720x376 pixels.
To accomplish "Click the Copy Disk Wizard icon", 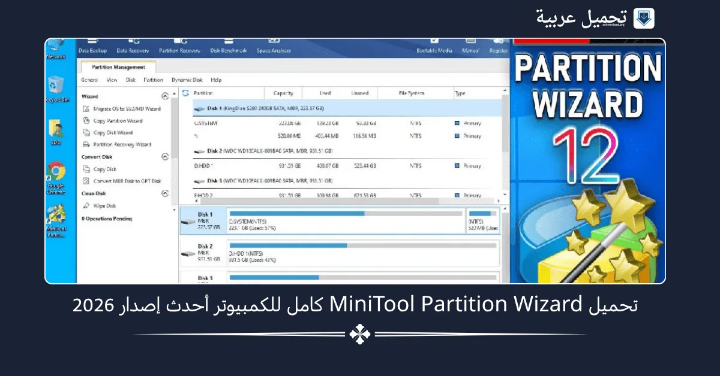I will [86, 133].
